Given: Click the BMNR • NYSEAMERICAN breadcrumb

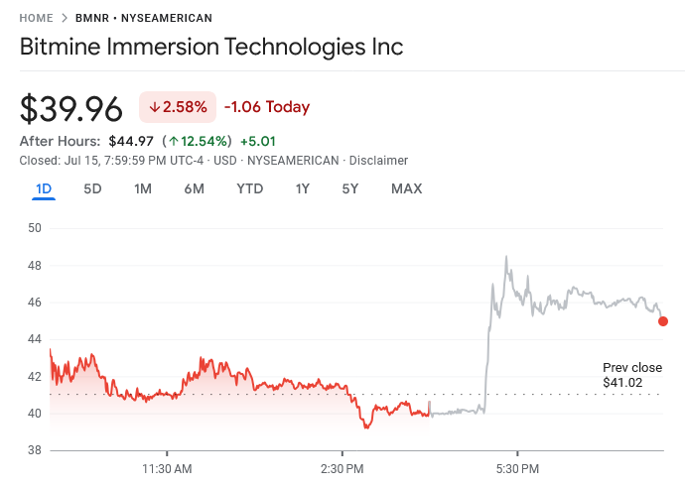Looking at the screenshot, I should (143, 18).
